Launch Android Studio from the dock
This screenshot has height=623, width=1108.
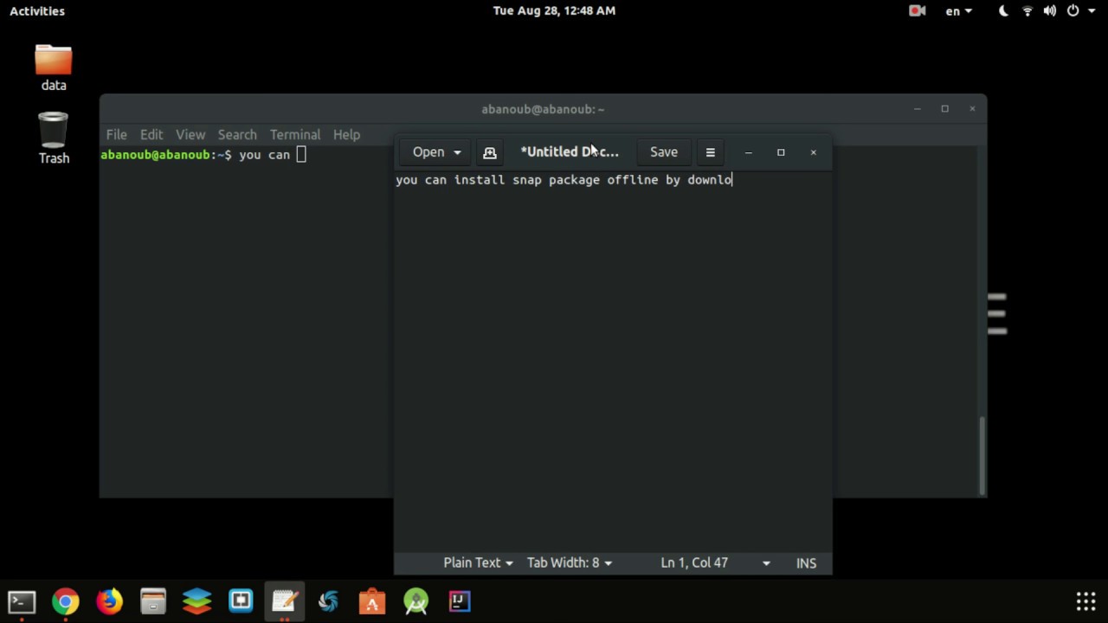(x=415, y=601)
